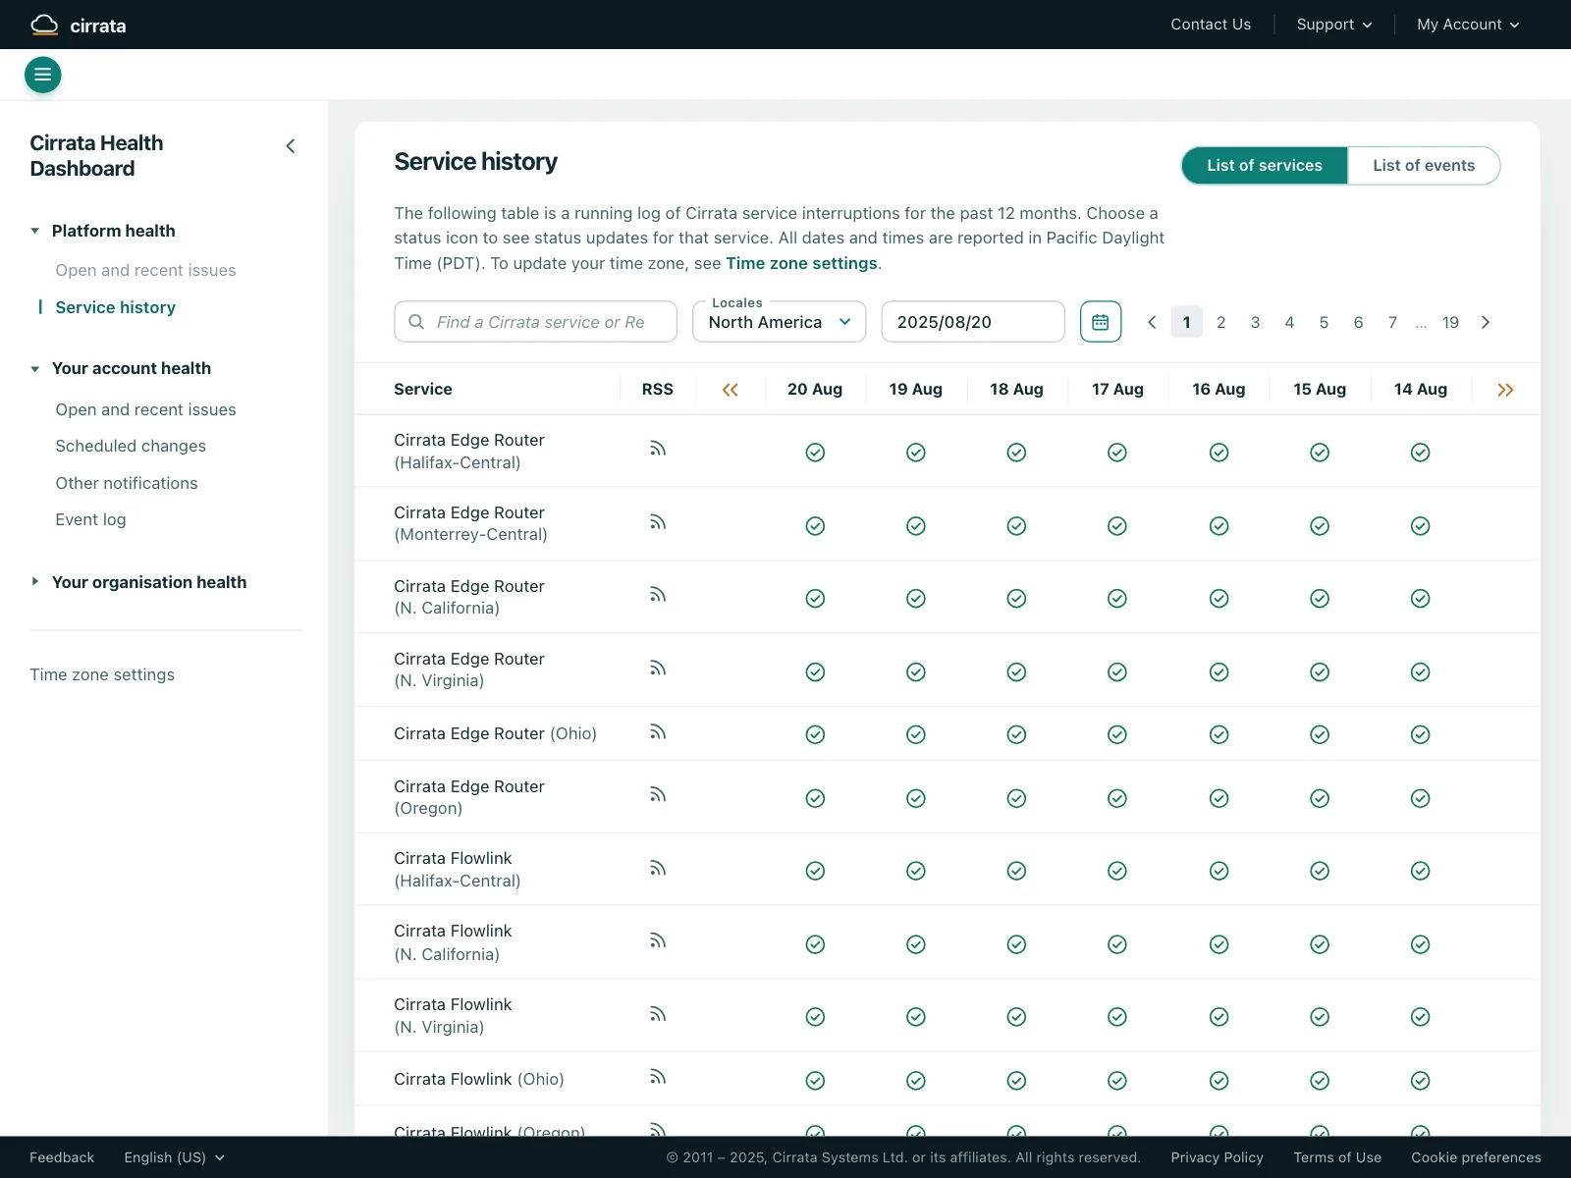Go to previous pagination page

(x=1153, y=322)
